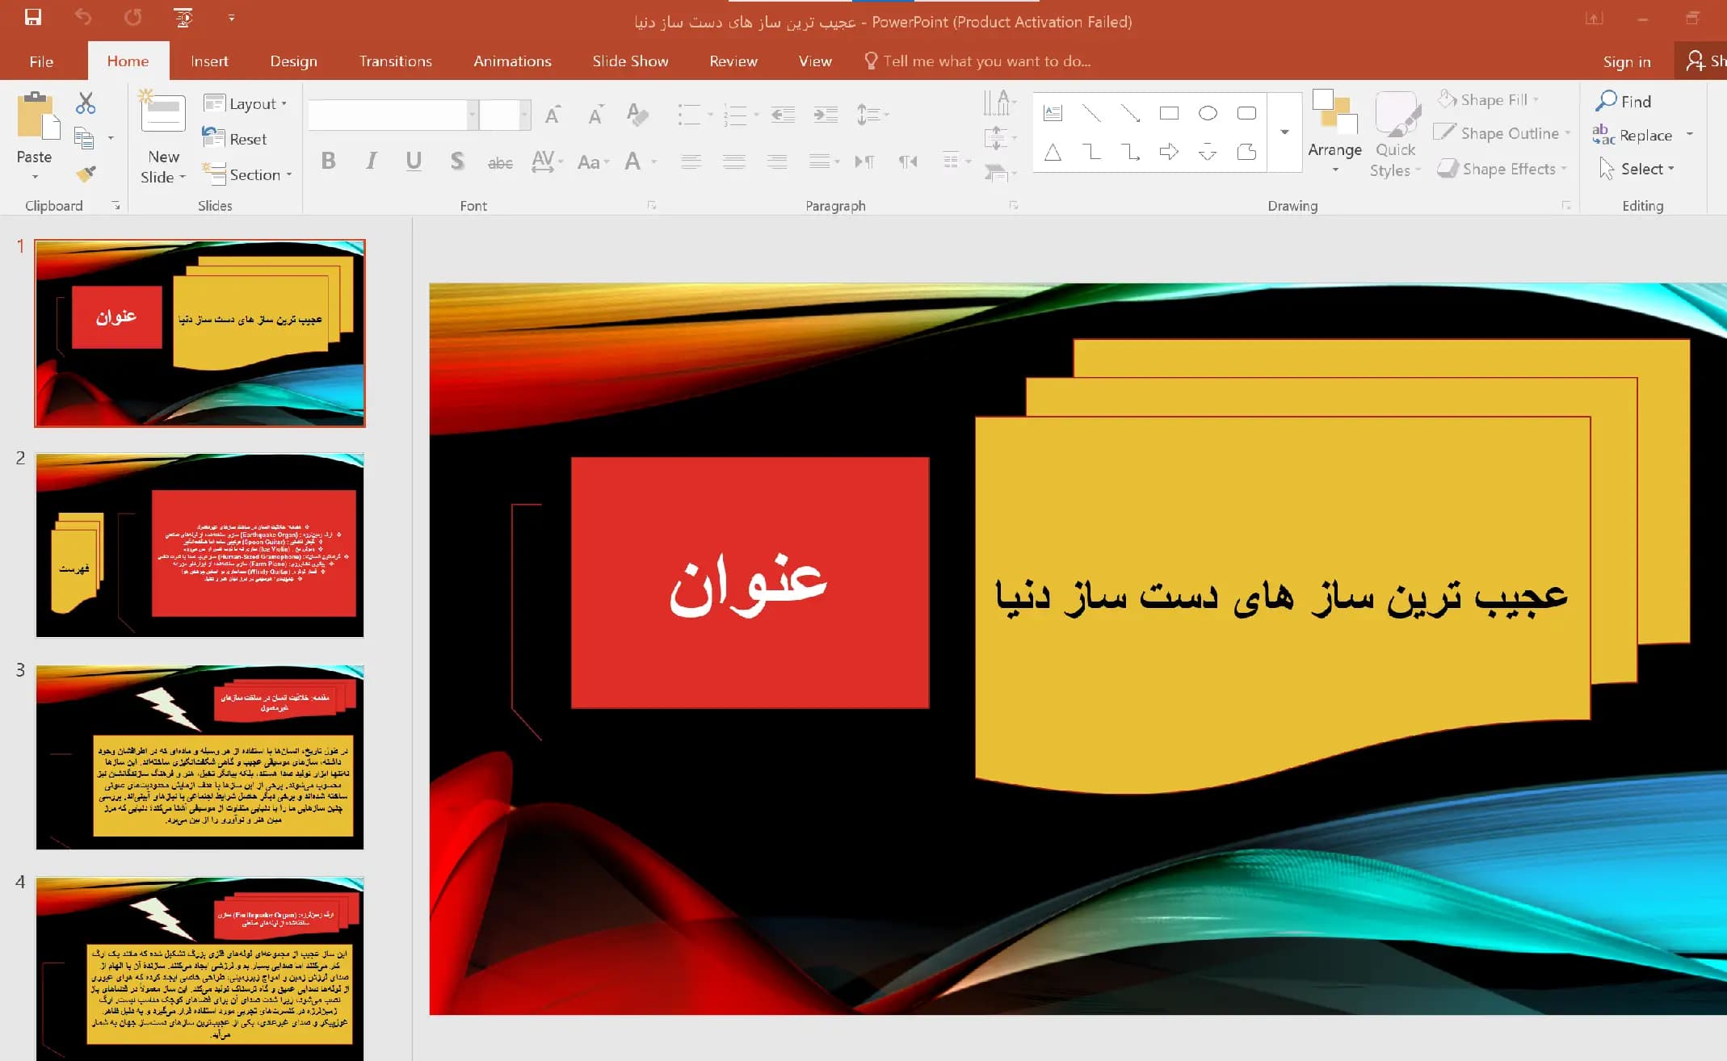Click the Decrease List Level icon
Image resolution: width=1727 pixels, height=1061 pixels.
pos(783,115)
